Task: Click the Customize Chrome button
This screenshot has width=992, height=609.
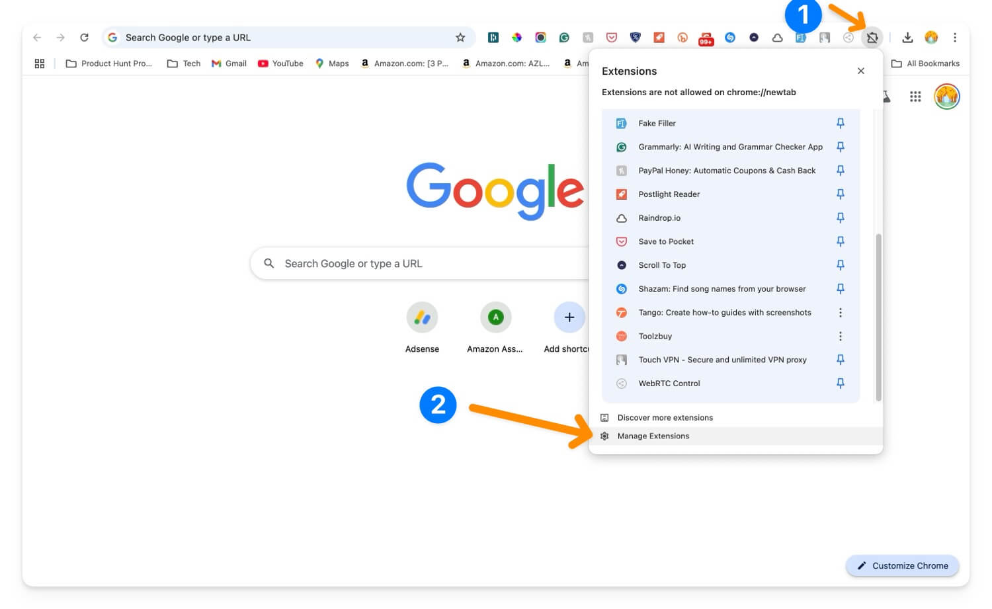Action: coord(902,566)
